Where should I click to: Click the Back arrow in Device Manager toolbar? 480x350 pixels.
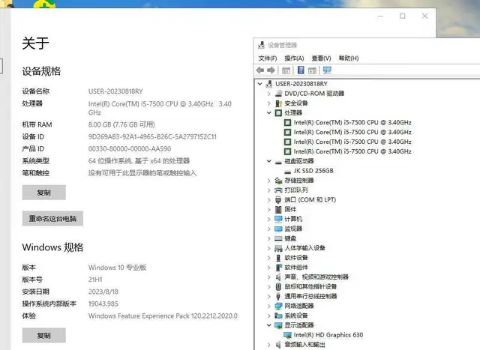[260, 70]
